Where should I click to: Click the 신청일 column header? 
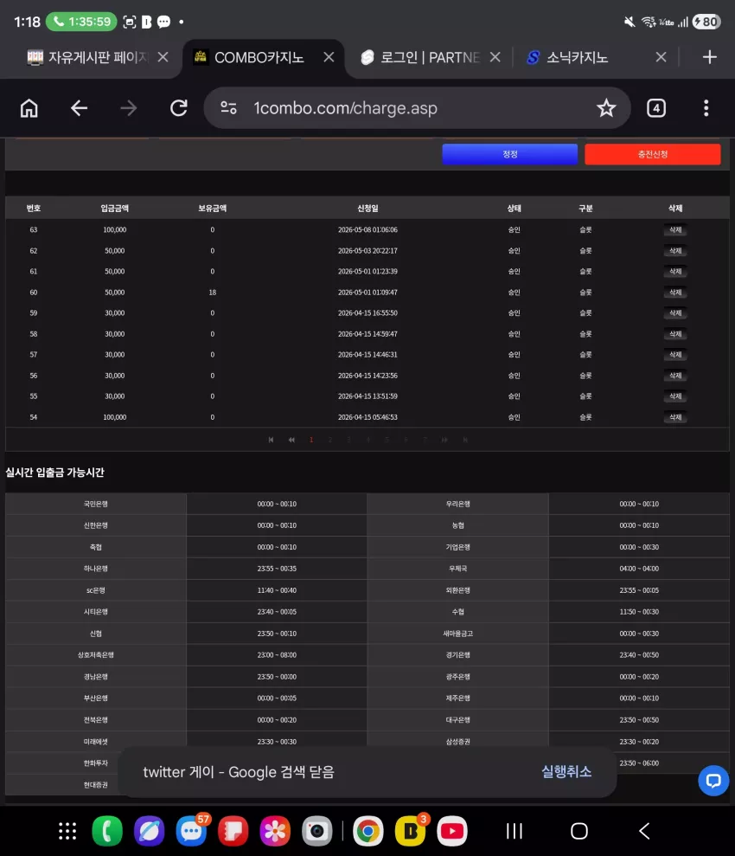[x=367, y=208]
